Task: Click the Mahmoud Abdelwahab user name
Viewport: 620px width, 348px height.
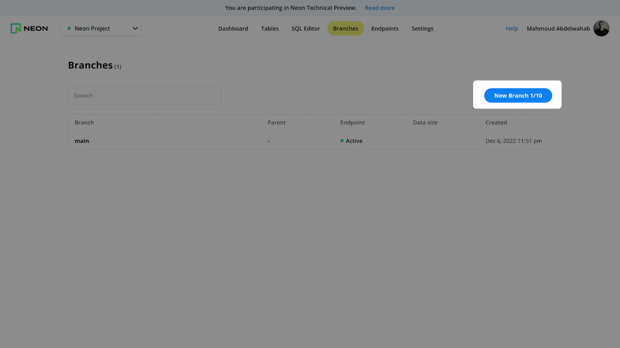Action: [558, 29]
